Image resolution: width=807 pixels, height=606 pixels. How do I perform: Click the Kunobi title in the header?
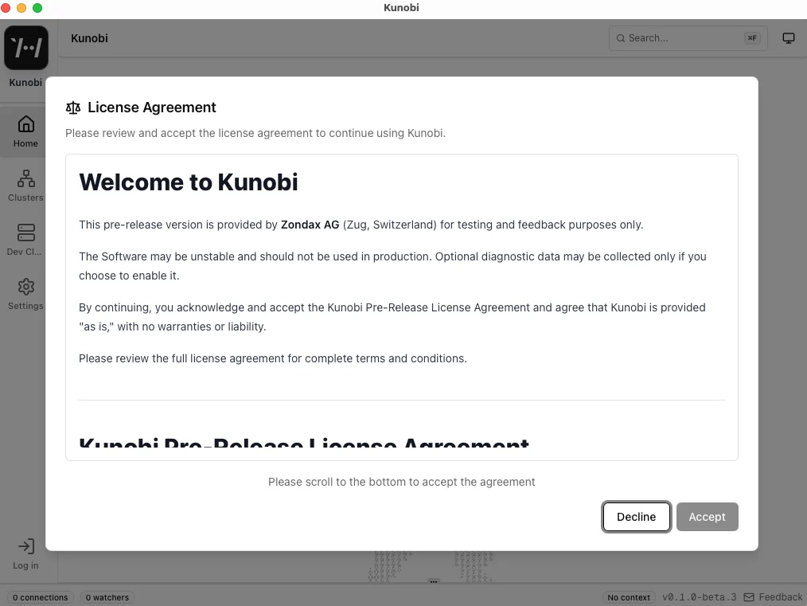[x=89, y=37]
